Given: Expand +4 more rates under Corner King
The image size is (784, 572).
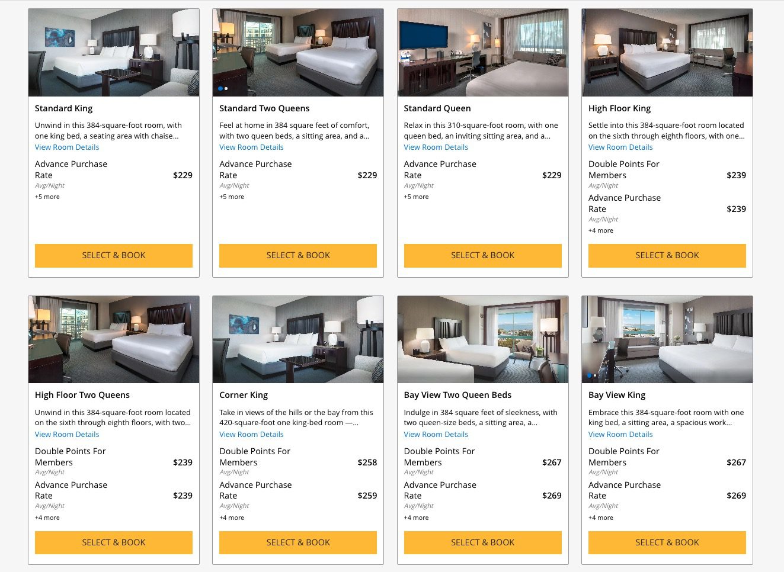Looking at the screenshot, I should 232,517.
